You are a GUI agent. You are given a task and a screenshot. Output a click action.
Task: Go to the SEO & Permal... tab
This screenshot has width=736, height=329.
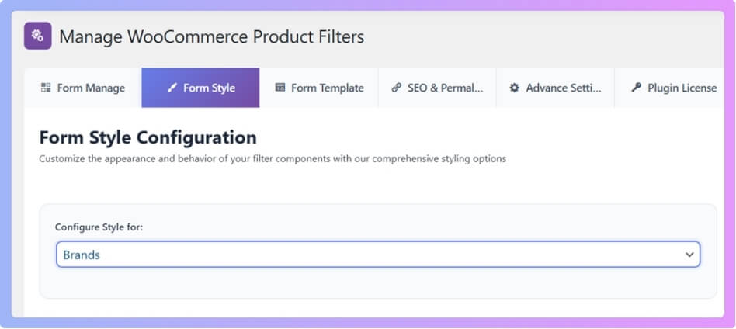(x=437, y=88)
